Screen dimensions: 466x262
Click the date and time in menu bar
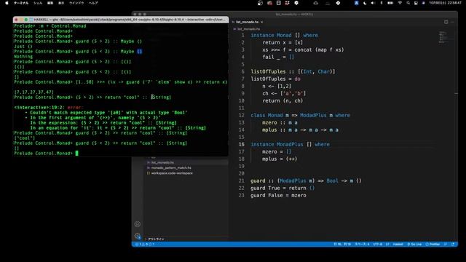(x=445, y=3)
